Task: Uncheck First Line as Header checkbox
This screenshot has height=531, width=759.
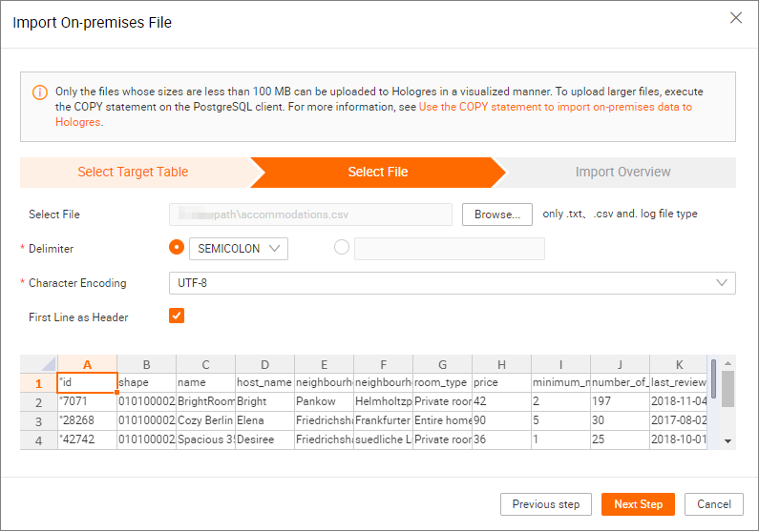Action: coord(177,316)
